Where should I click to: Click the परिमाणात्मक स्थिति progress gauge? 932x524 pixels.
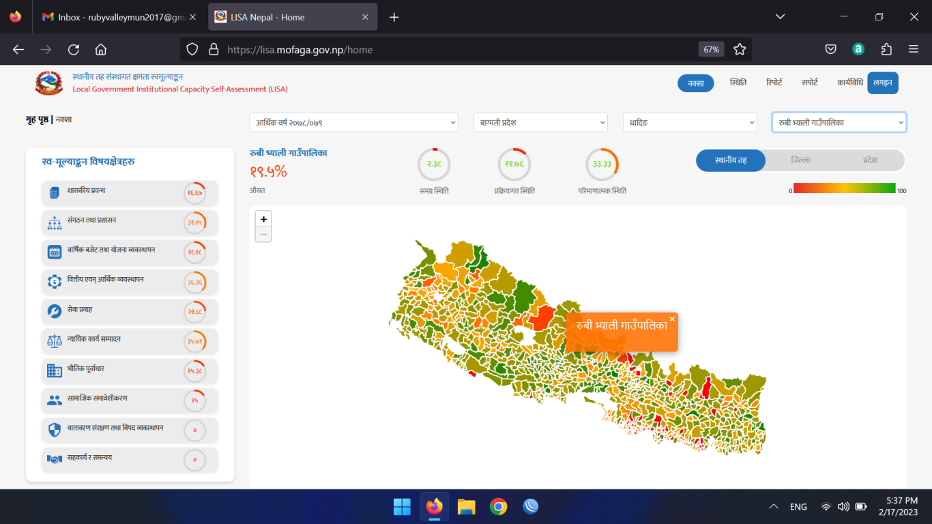click(x=602, y=164)
